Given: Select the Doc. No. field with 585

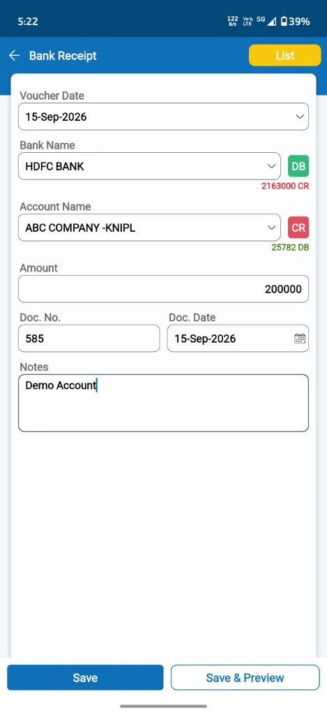Looking at the screenshot, I should 89,339.
